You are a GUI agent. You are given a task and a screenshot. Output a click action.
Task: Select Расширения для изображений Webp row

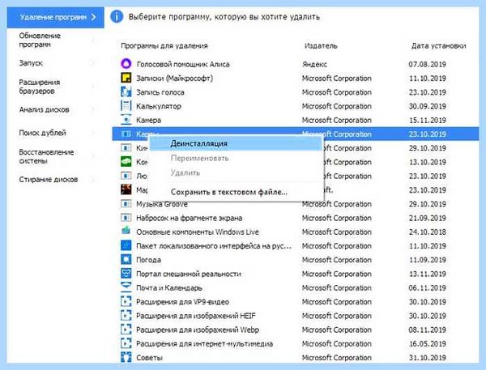296,330
